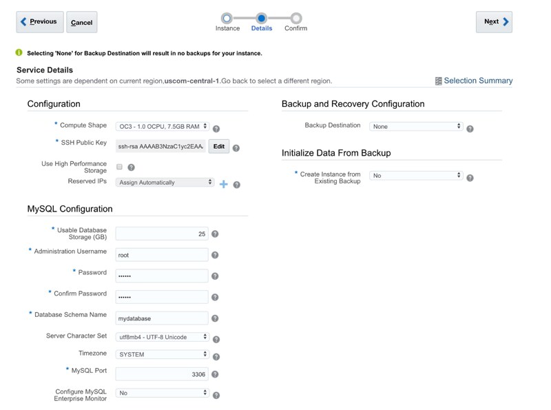
Task: Click help icon beside Compute Shape
Action: 216,129
